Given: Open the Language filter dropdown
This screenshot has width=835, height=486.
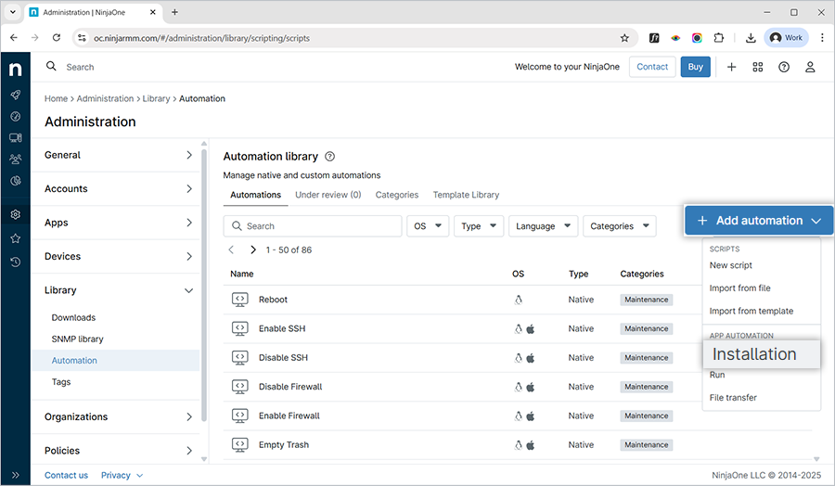Looking at the screenshot, I should point(543,226).
